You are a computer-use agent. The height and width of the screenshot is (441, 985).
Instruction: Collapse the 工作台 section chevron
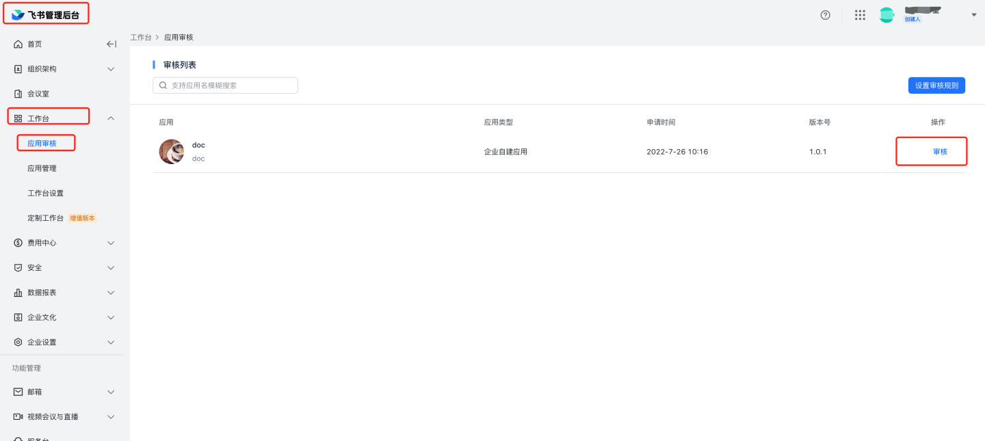pos(111,118)
